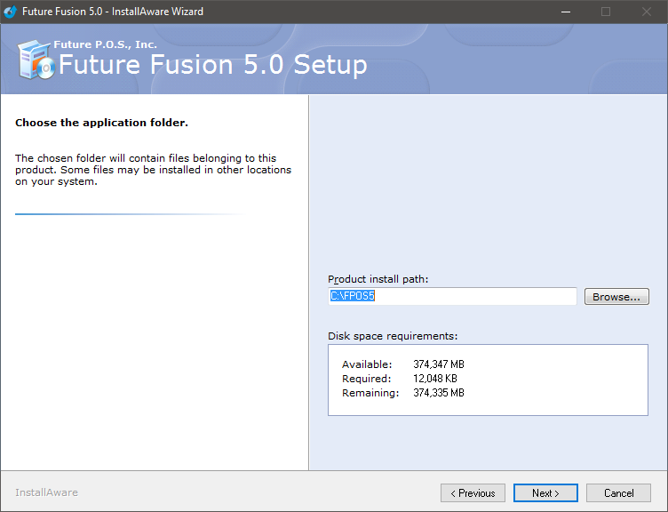
Task: Cancel the Future Fusion setup
Action: pyautogui.click(x=618, y=493)
